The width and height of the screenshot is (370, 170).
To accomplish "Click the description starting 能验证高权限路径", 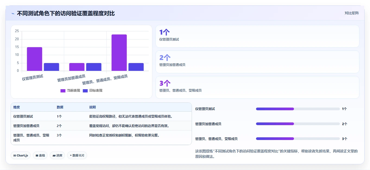I will [x=131, y=116].
